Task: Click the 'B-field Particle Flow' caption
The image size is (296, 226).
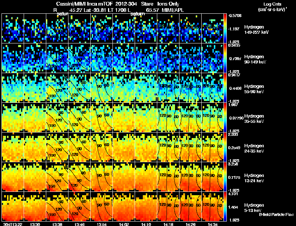Action: pyautogui.click(x=276, y=214)
